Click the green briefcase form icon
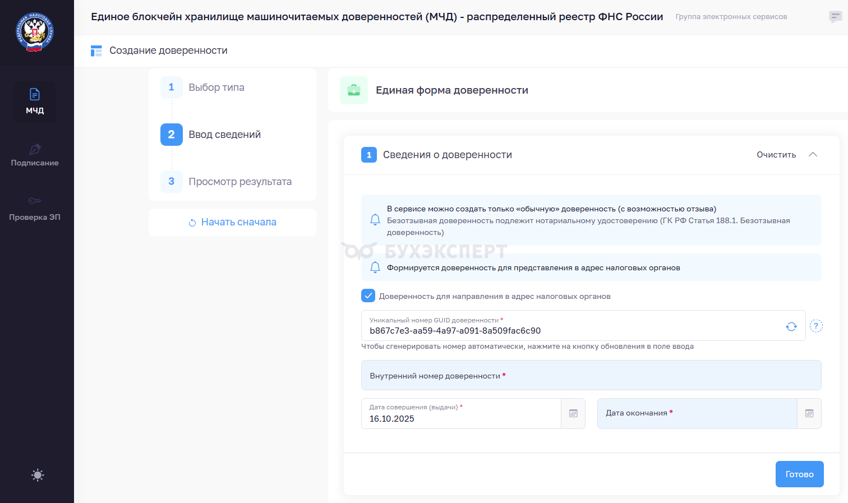848x503 pixels. (354, 90)
